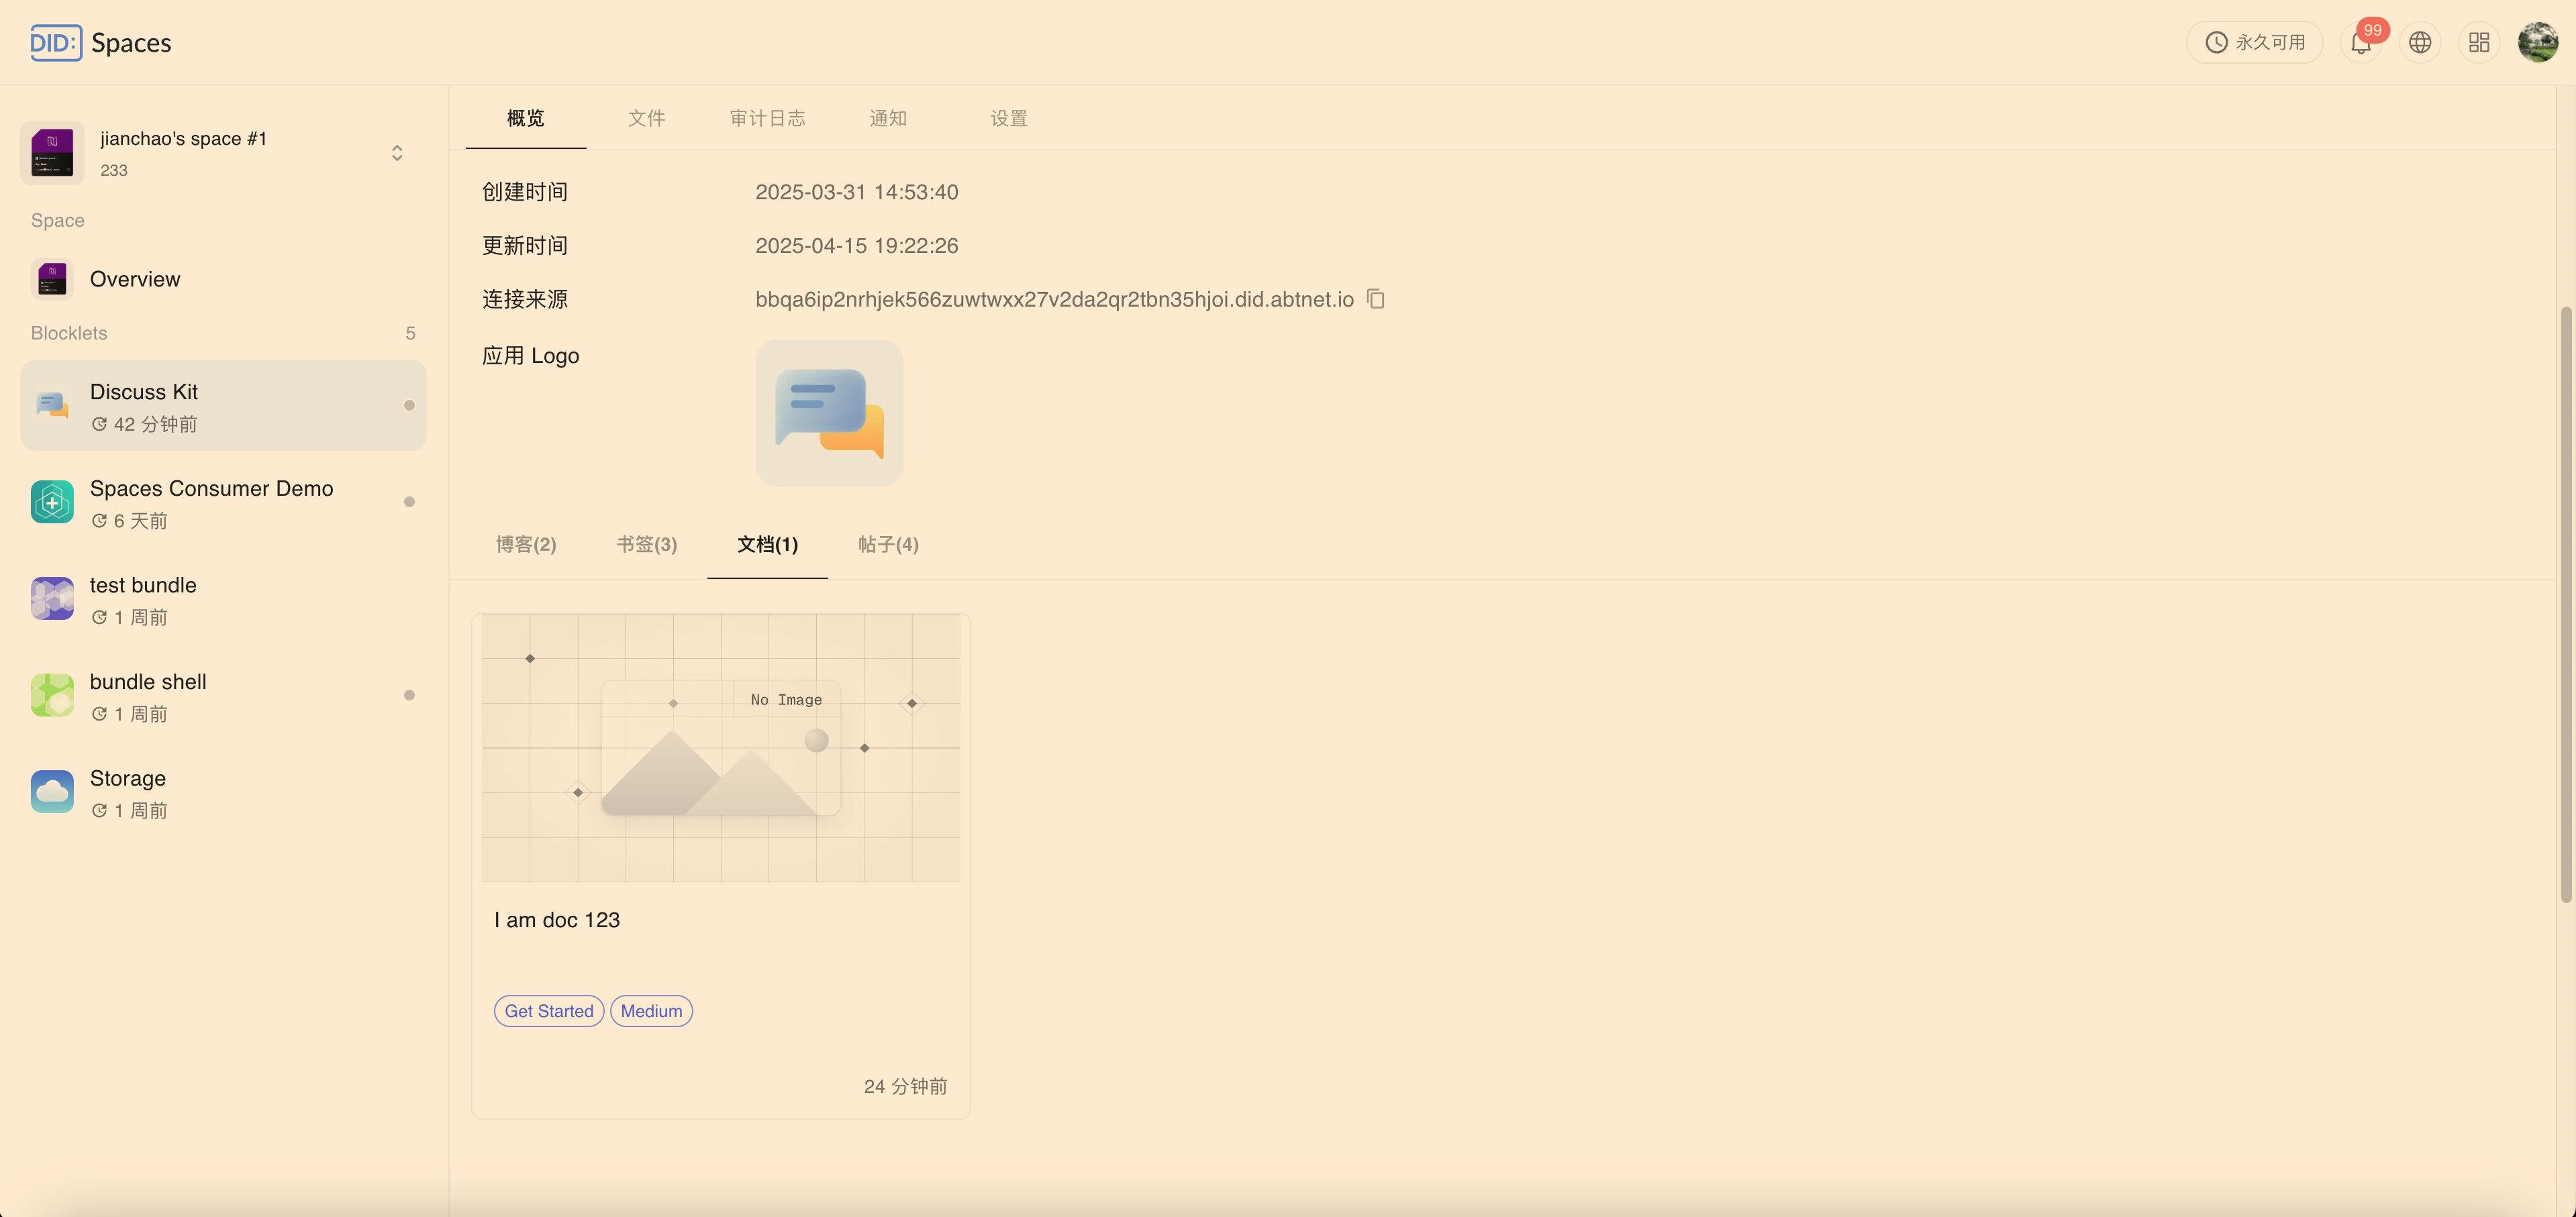Select the 博客(2) tab

pos(526,545)
